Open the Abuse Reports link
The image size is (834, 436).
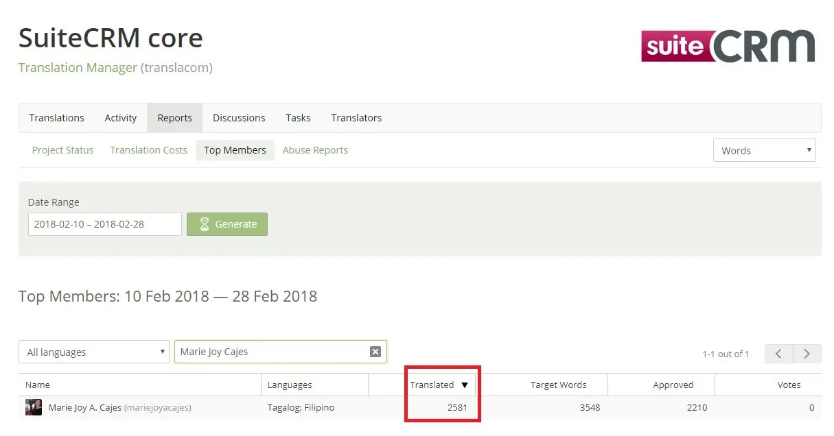click(315, 150)
